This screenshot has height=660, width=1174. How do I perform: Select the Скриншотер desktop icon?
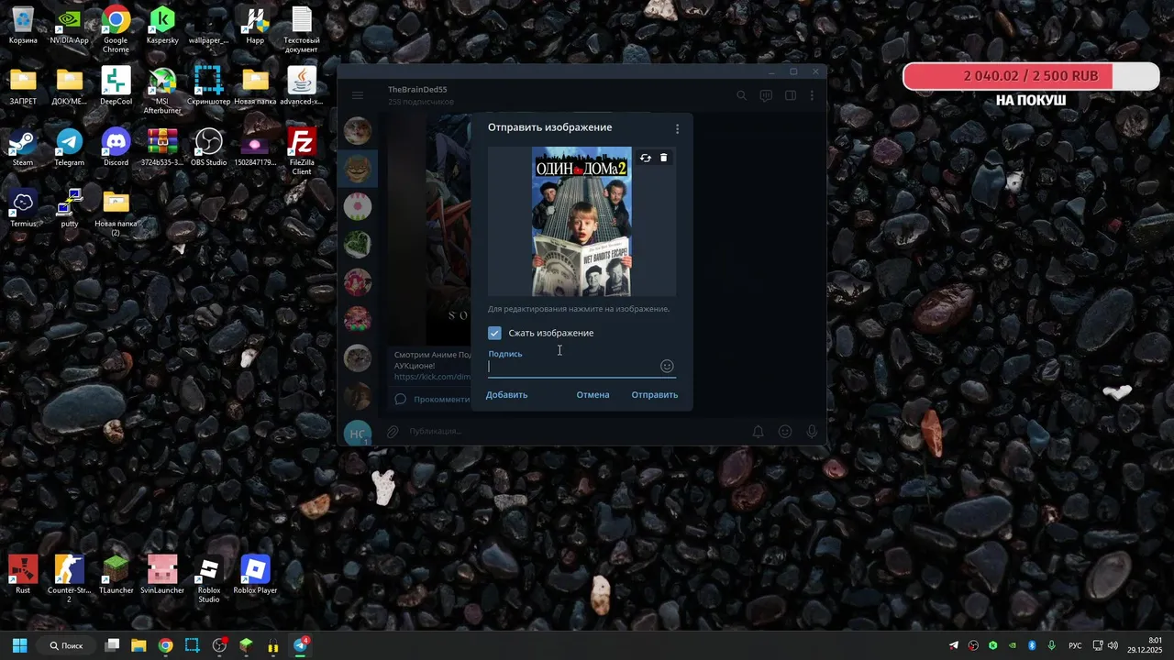[x=208, y=87]
